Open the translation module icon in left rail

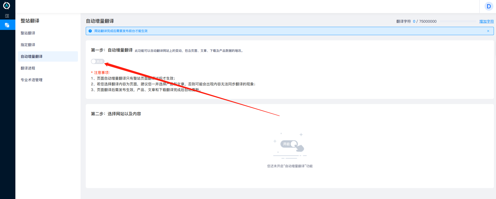click(7, 25)
